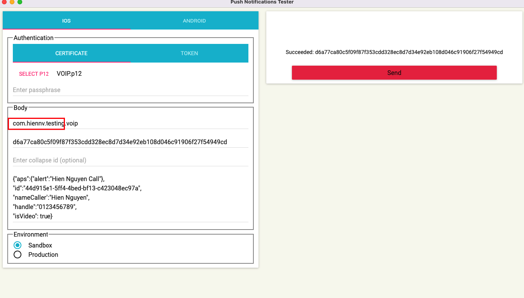The width and height of the screenshot is (524, 298).
Task: Click the Succeeded status message text
Action: 394,52
